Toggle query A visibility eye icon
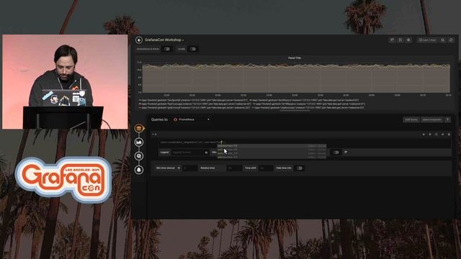Image resolution: width=461 pixels, height=259 pixels. point(442,135)
